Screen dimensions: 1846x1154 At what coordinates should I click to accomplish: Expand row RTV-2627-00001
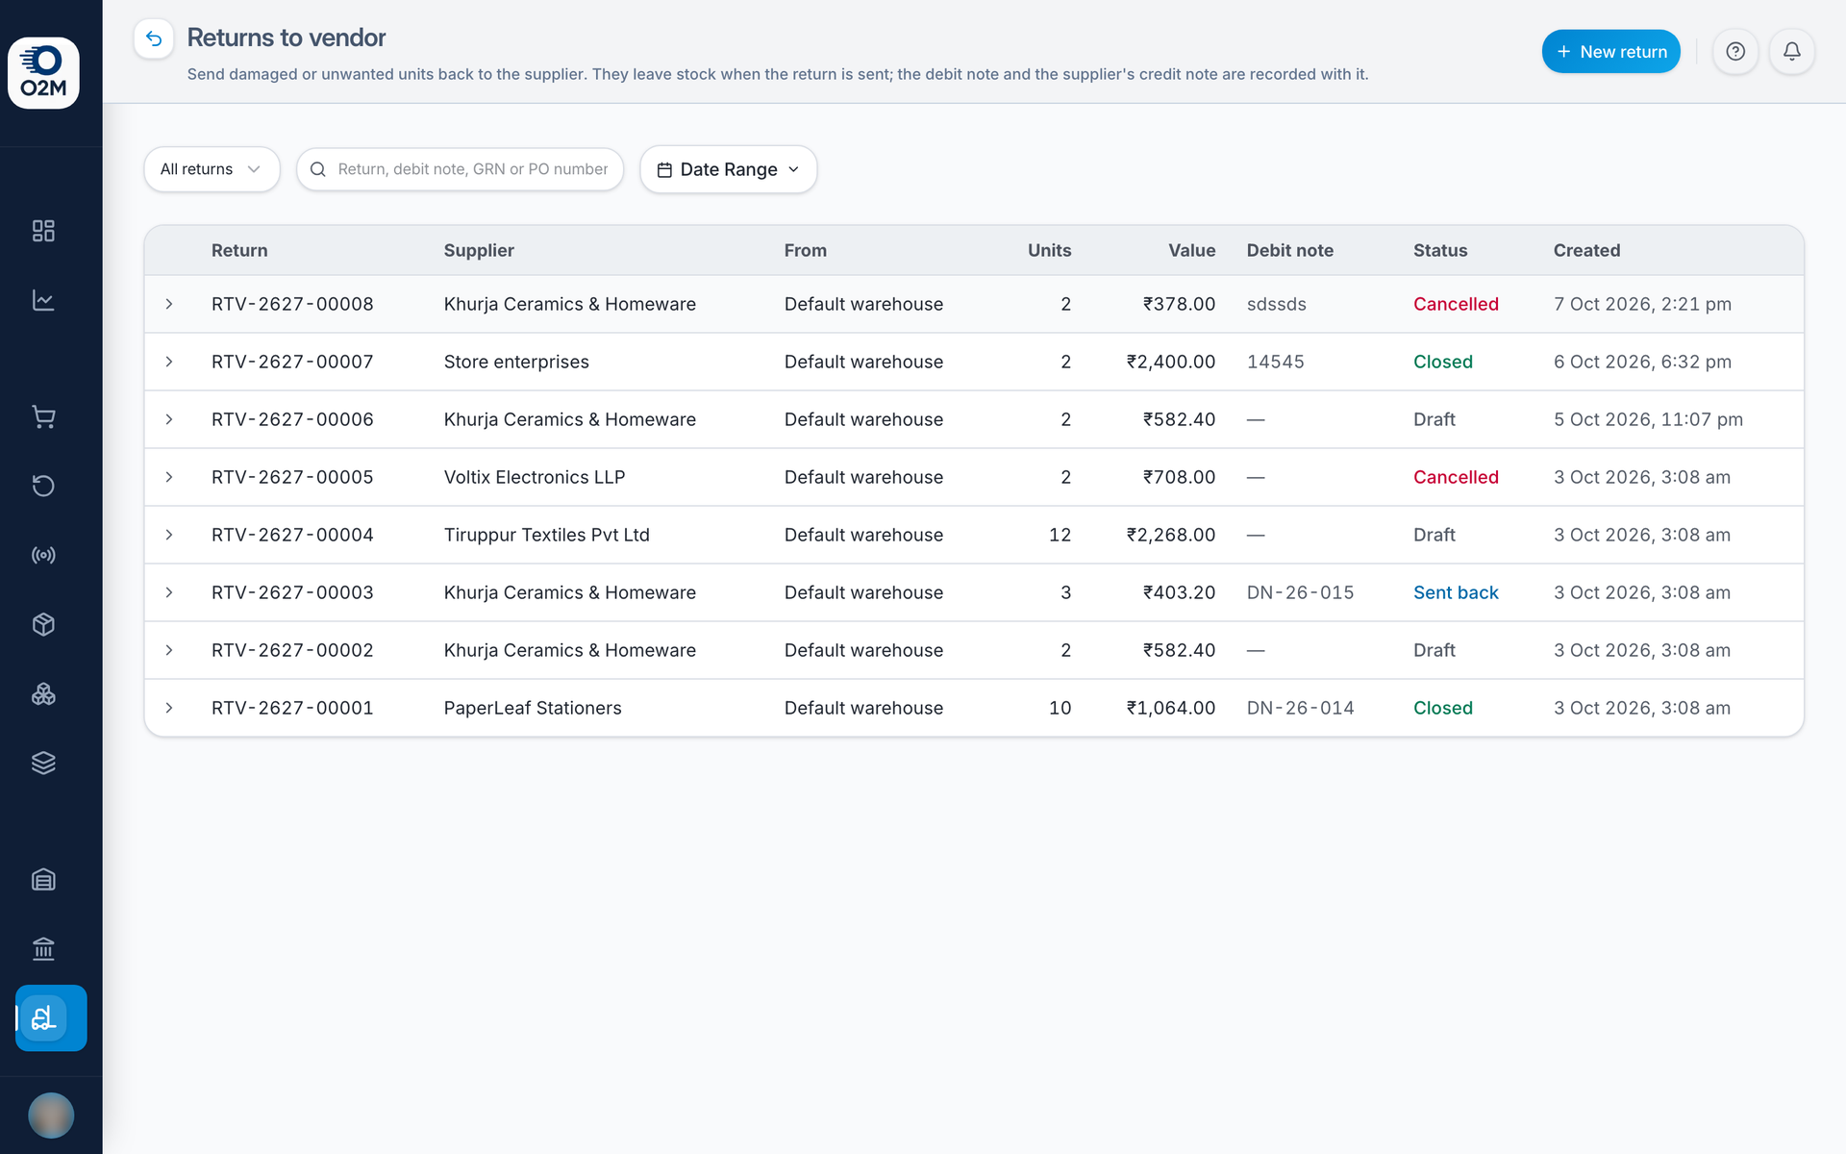pos(169,708)
